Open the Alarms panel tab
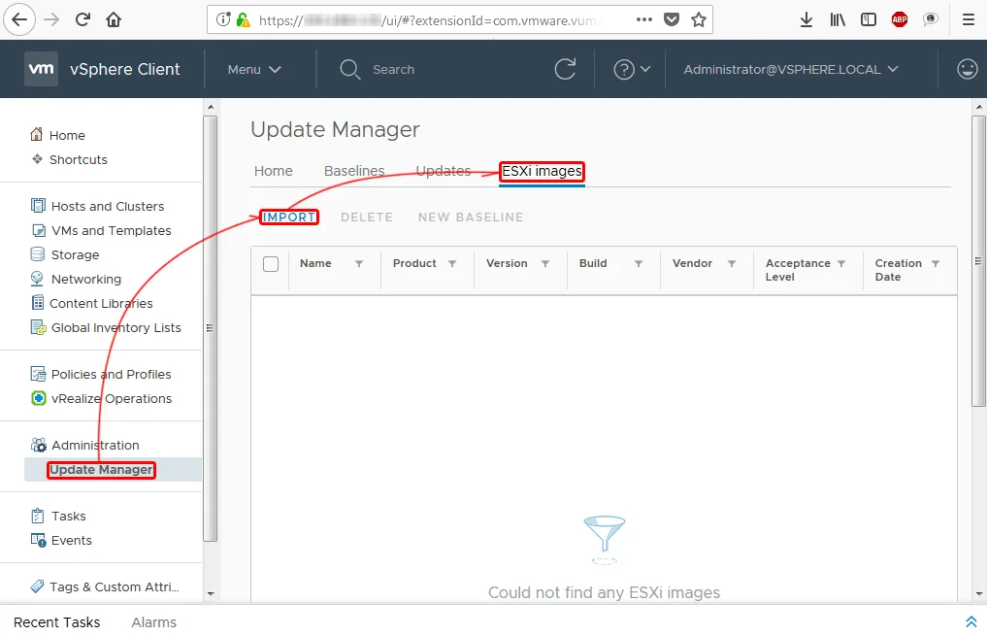This screenshot has height=636, width=987. [153, 622]
